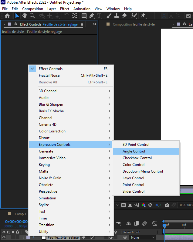
Task: Open the Animation menu in menu bar
Action: [x=82, y=9]
